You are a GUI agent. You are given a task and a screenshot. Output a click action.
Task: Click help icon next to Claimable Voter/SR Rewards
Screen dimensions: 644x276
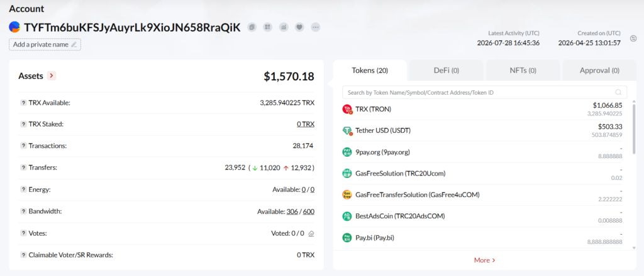click(x=23, y=255)
